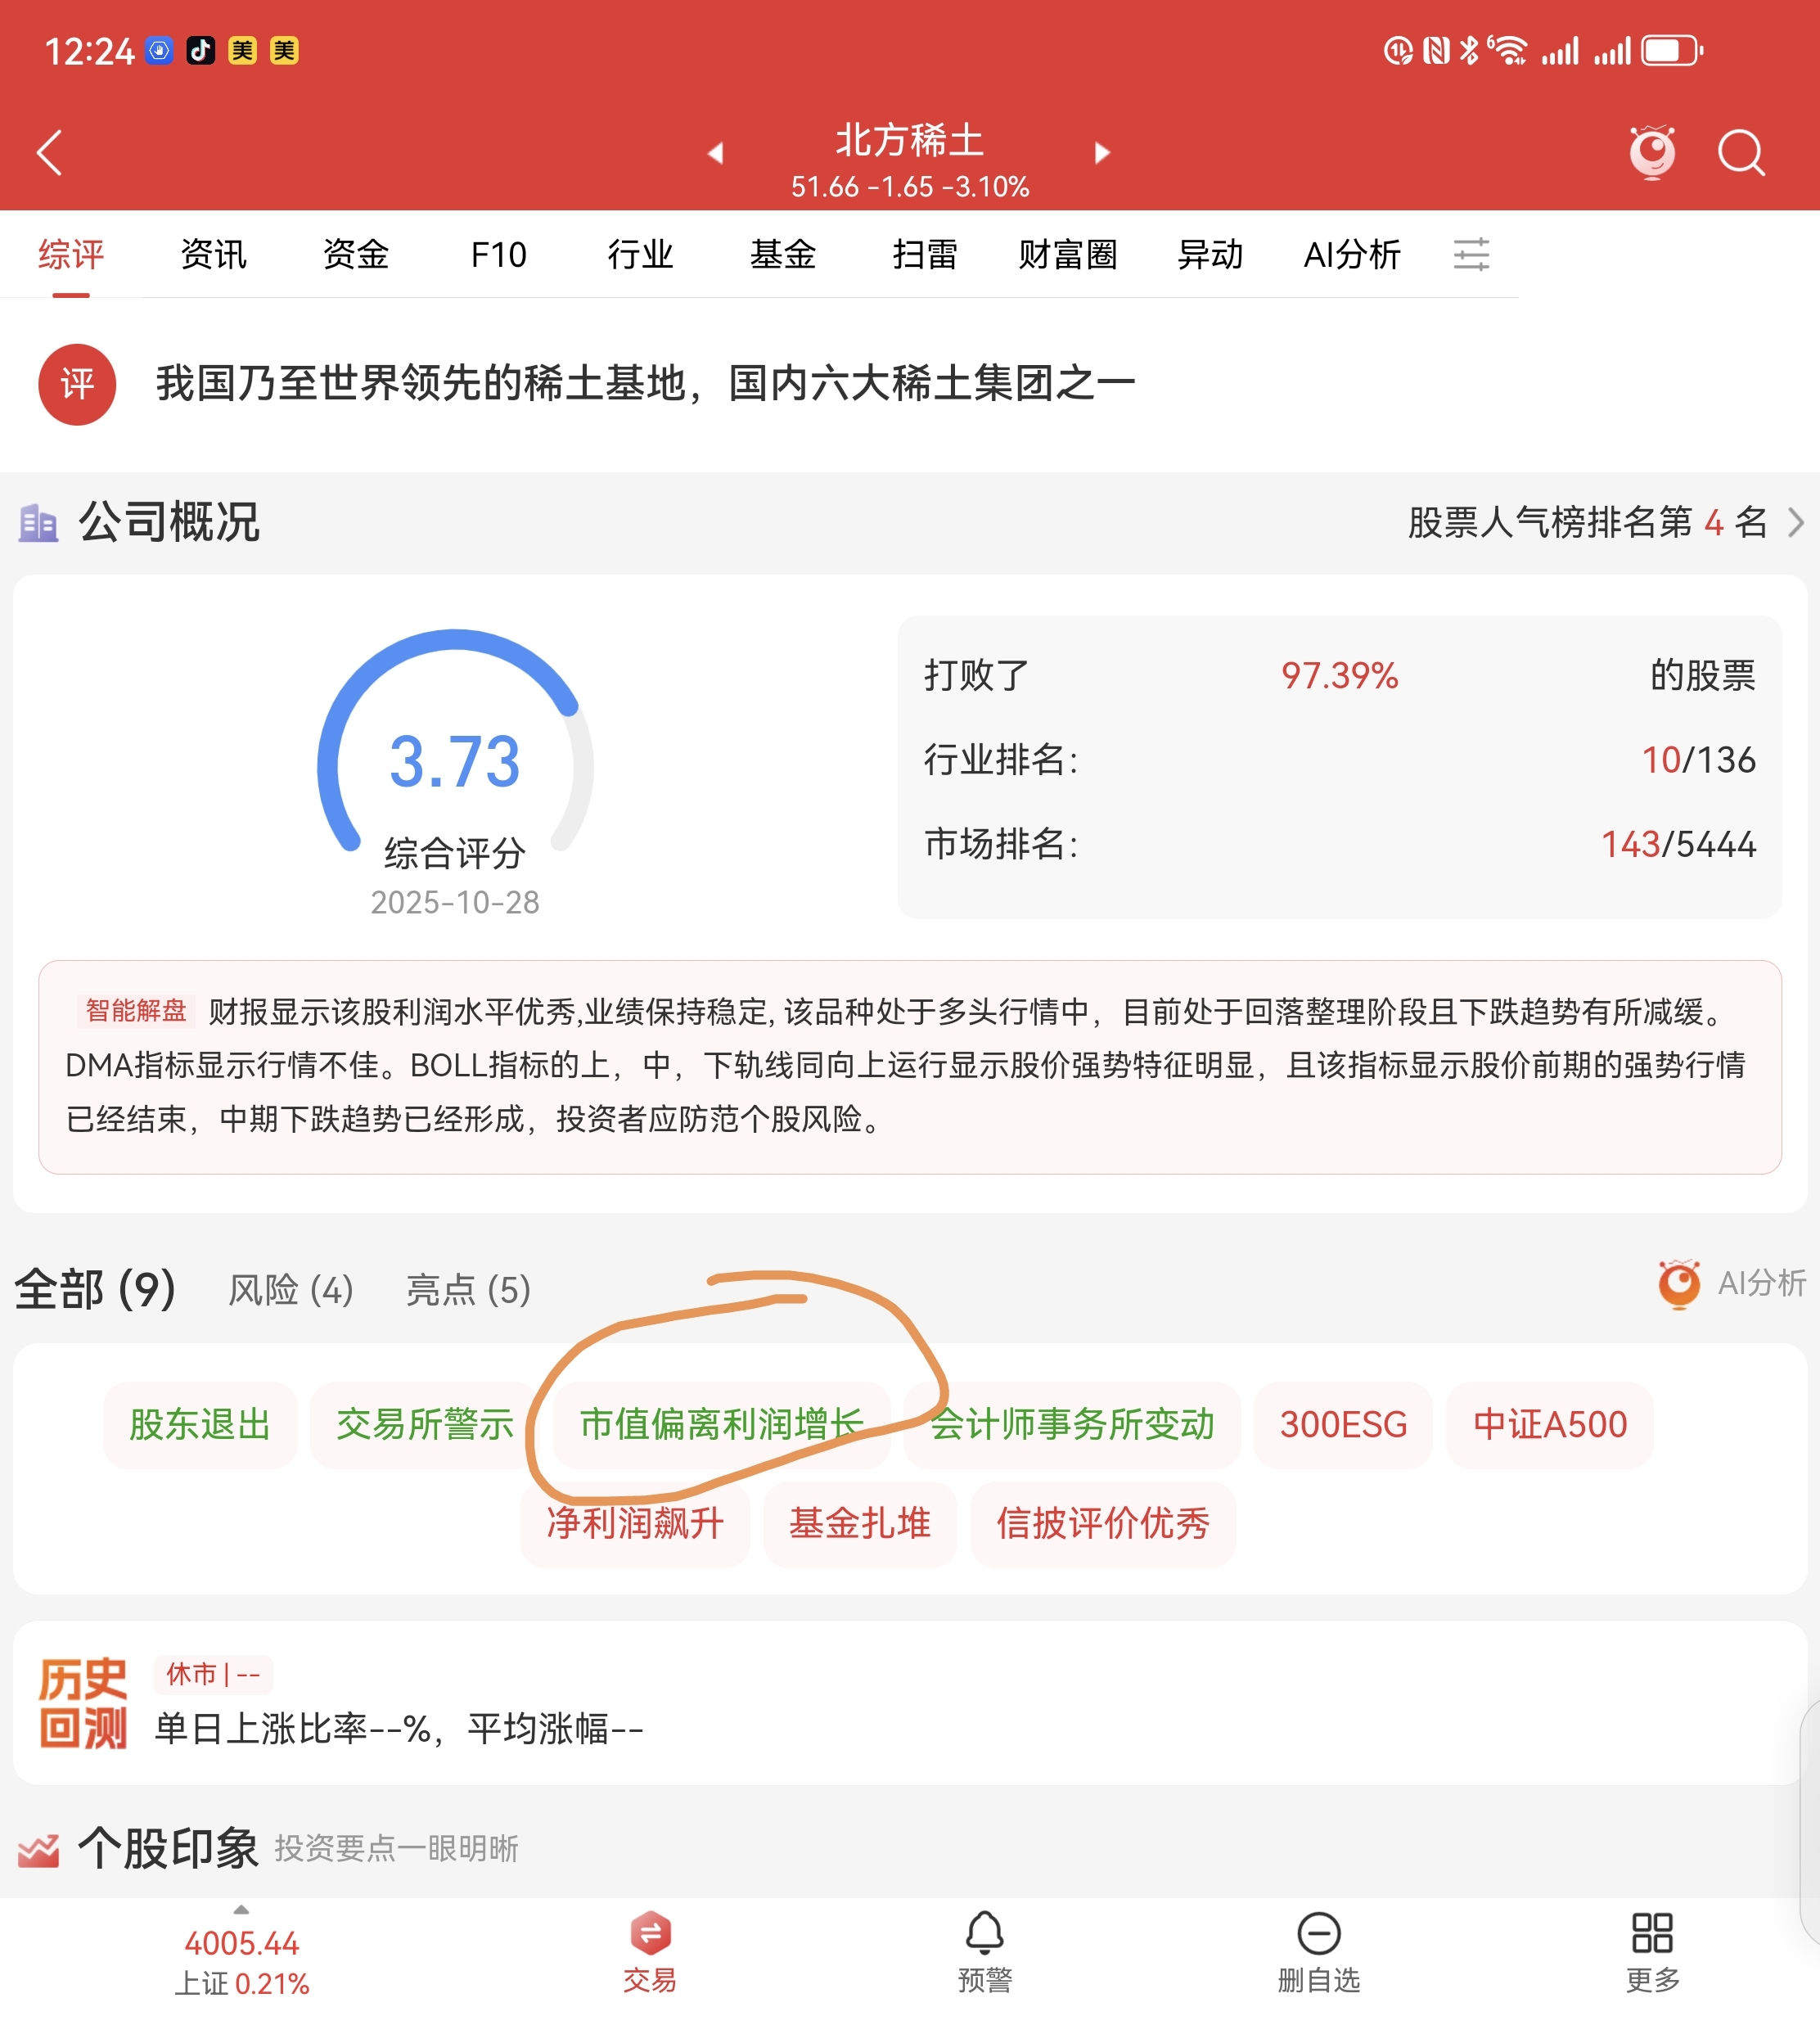
Task: Switch to next stock with right triangle
Action: 1102,153
